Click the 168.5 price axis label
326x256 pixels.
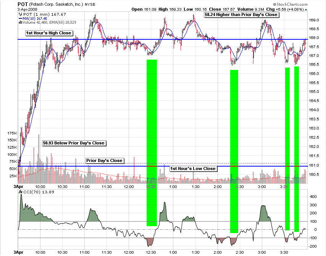(314, 29)
